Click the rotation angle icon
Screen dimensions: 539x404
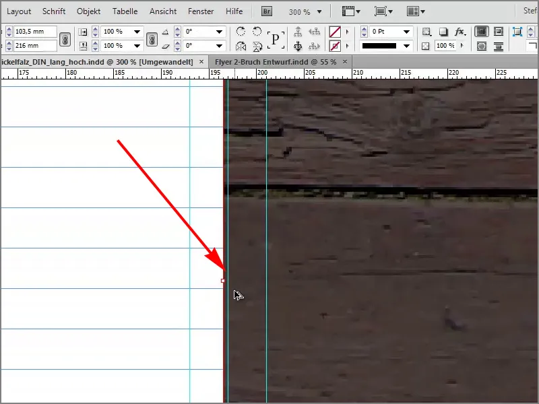tap(165, 32)
